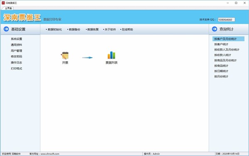249x156 pixels.
Task: Click the 深南票据王 title banner
Action: point(22,17)
